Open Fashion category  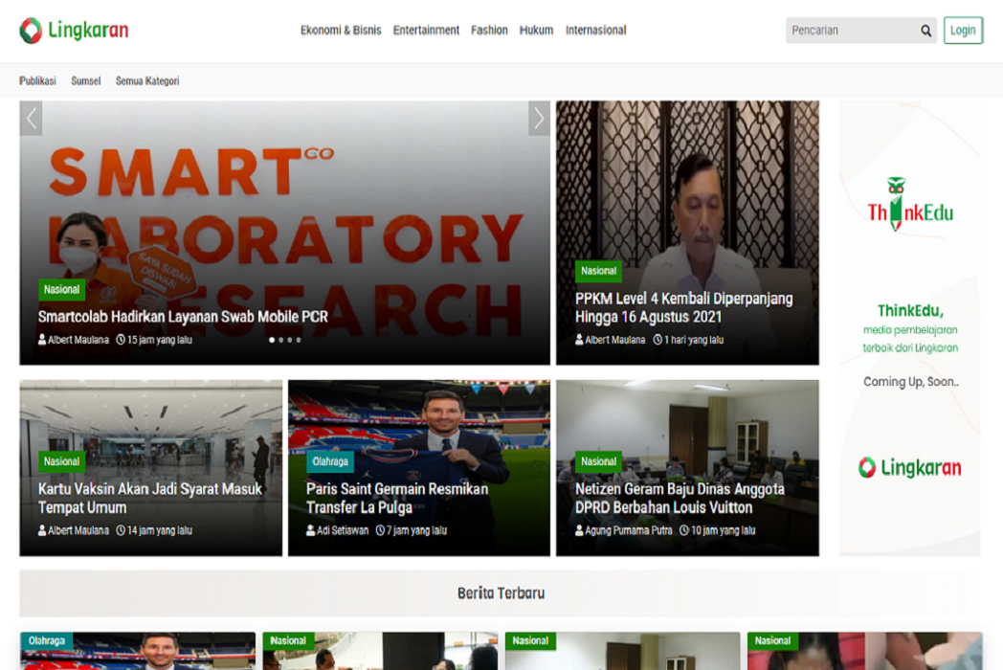tap(489, 30)
